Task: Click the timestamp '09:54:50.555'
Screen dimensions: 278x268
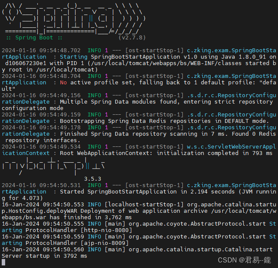Action: tap(63, 224)
